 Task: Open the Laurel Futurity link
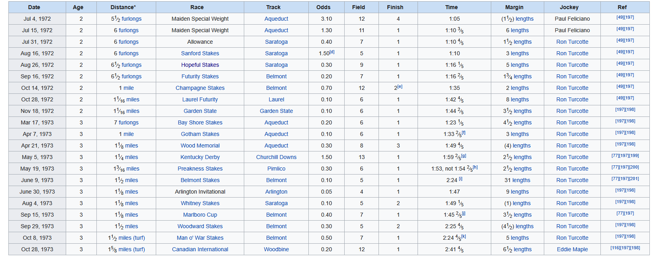200,99
